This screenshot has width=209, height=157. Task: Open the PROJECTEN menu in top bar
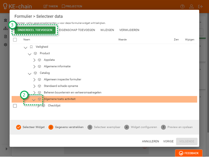point(71,6)
